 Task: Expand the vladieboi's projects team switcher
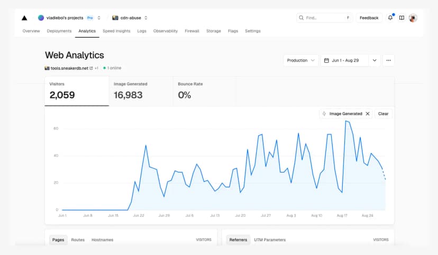99,18
